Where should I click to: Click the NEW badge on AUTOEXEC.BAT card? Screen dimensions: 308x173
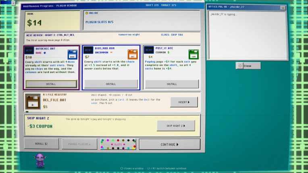pos(29,51)
